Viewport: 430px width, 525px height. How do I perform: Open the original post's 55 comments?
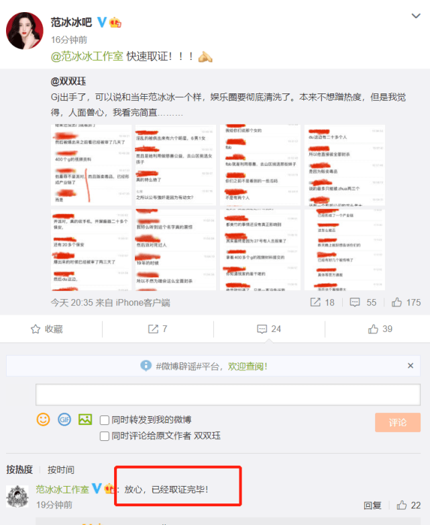(x=363, y=302)
